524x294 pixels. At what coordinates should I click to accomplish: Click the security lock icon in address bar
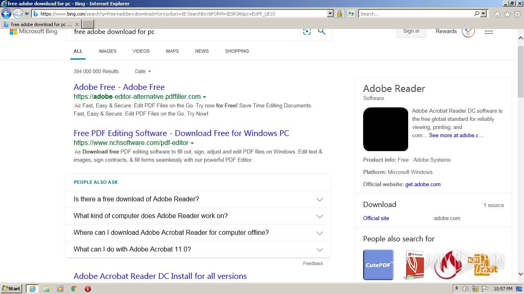(339, 13)
